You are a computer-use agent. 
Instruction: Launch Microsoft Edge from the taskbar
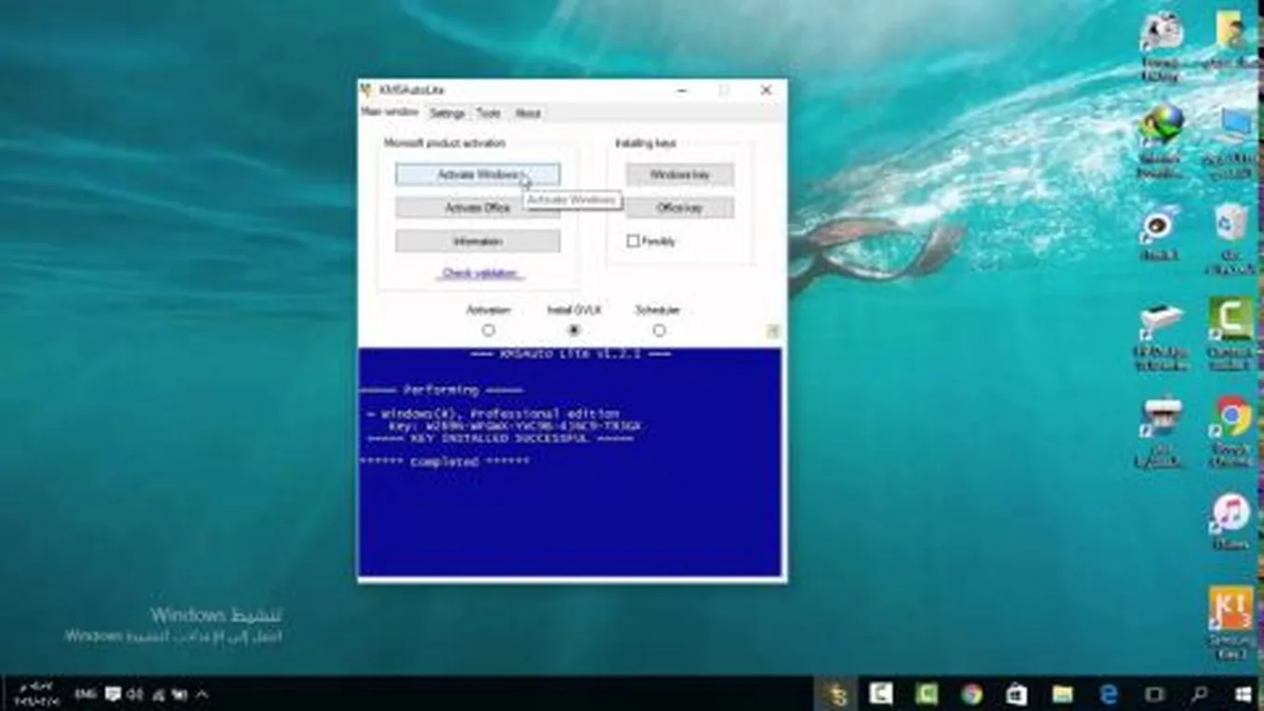tap(1108, 693)
